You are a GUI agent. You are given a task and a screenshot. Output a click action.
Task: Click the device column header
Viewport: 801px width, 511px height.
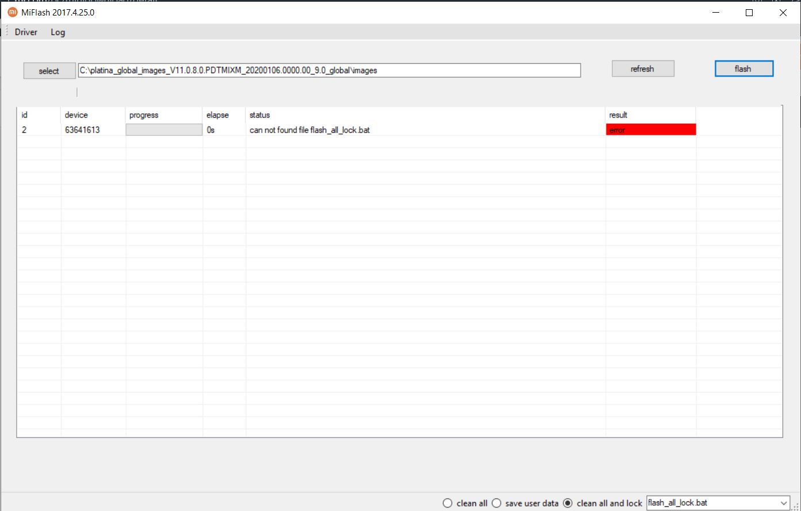(x=93, y=115)
